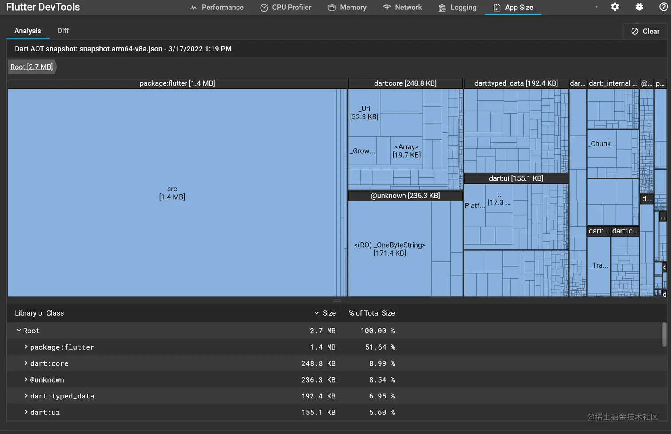This screenshot has width=671, height=434.
Task: Click the Clear button
Action: 645,31
